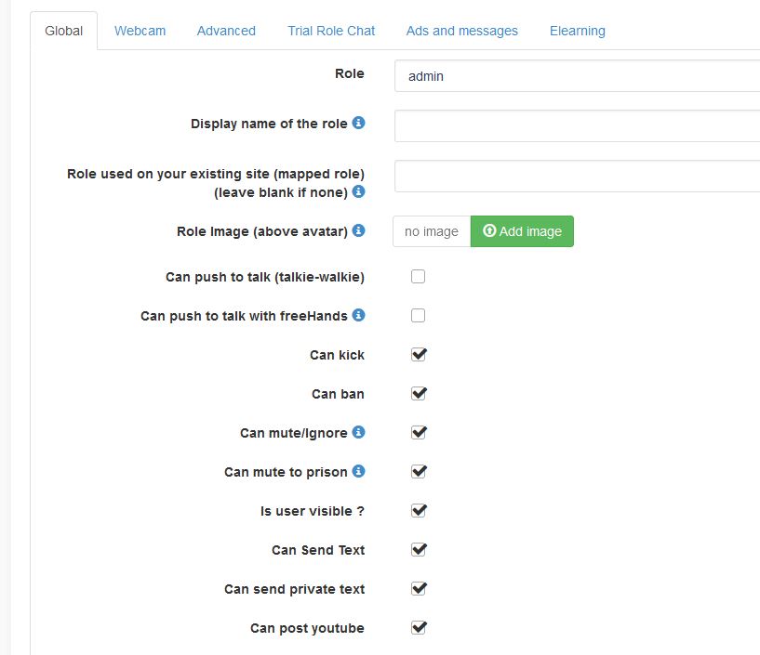Image resolution: width=760 pixels, height=655 pixels.
Task: Open the Role dropdown showing admin
Action: click(x=577, y=76)
